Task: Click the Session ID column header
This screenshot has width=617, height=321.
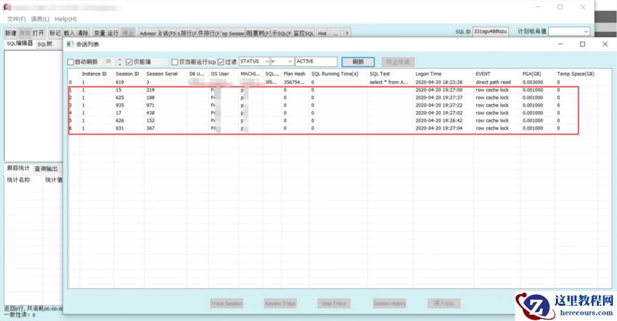Action: [x=128, y=74]
